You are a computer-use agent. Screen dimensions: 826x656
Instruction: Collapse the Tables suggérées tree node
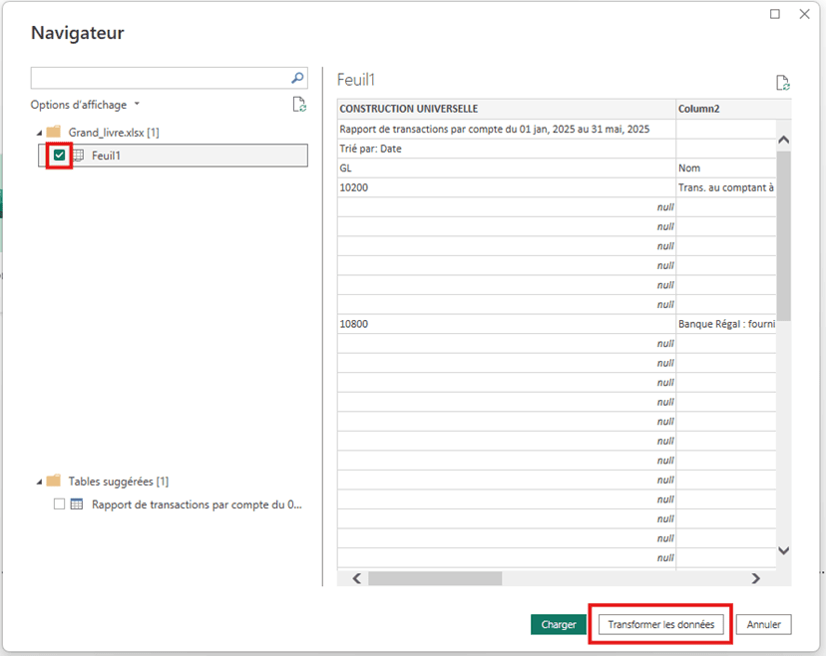40,481
